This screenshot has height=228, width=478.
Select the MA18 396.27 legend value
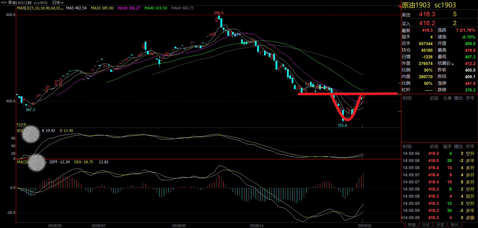(129, 8)
